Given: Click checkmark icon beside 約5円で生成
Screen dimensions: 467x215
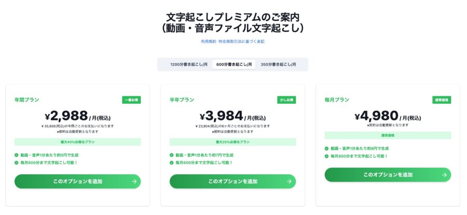Looking at the screenshot, I should click(17, 155).
